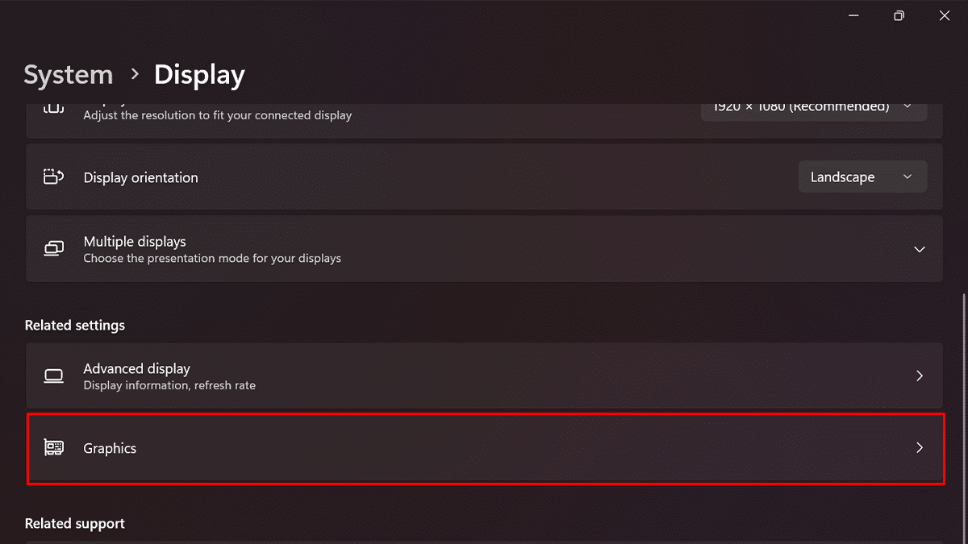Click the Related settings heading

coord(74,325)
